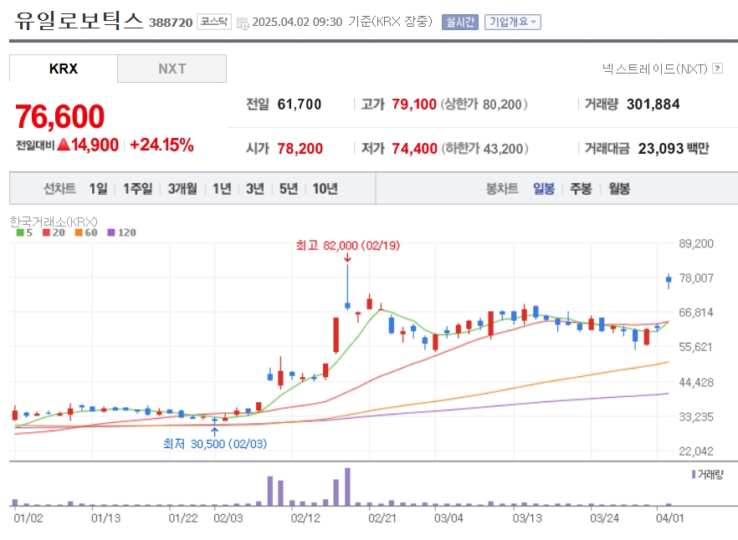Click the green 5-day moving average legend square
Screen dimensions: 738x540
tap(20, 232)
